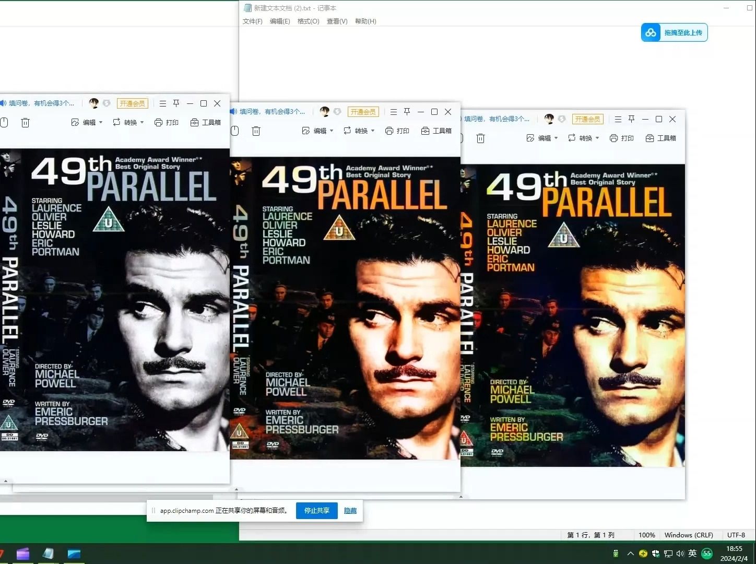Click Windows Security shield in tray

click(656, 554)
